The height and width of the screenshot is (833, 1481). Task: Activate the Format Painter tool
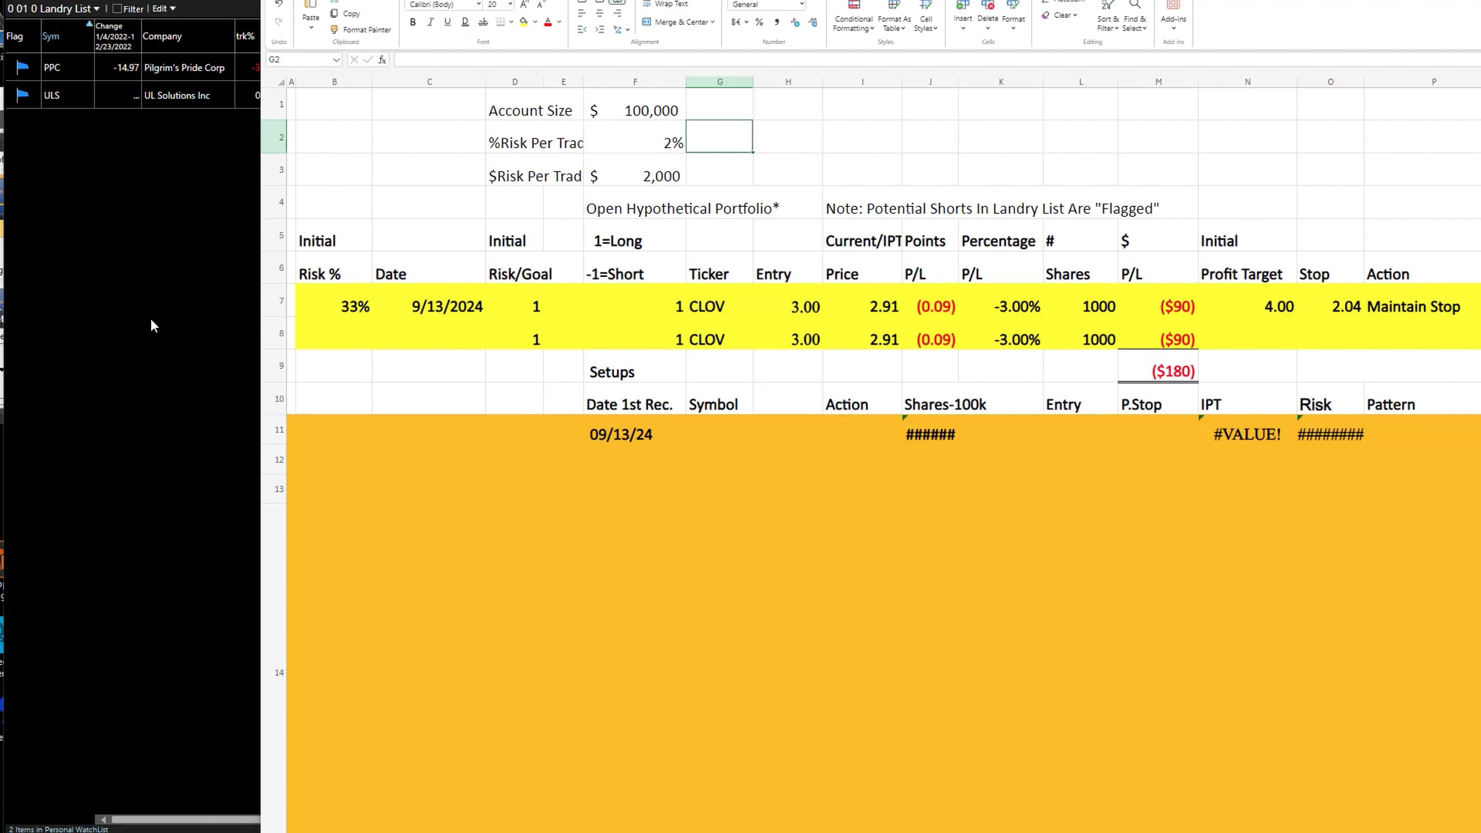361,30
